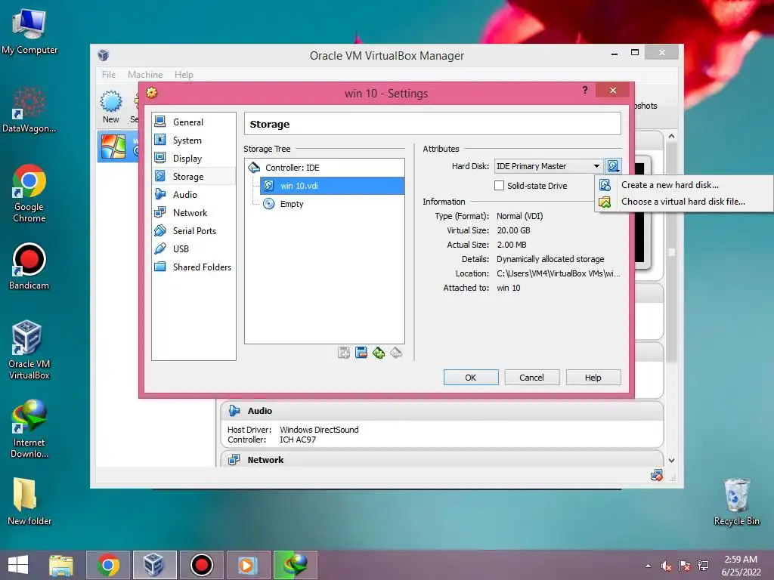Click scroll down arrow in Manager details pane

coord(671,460)
